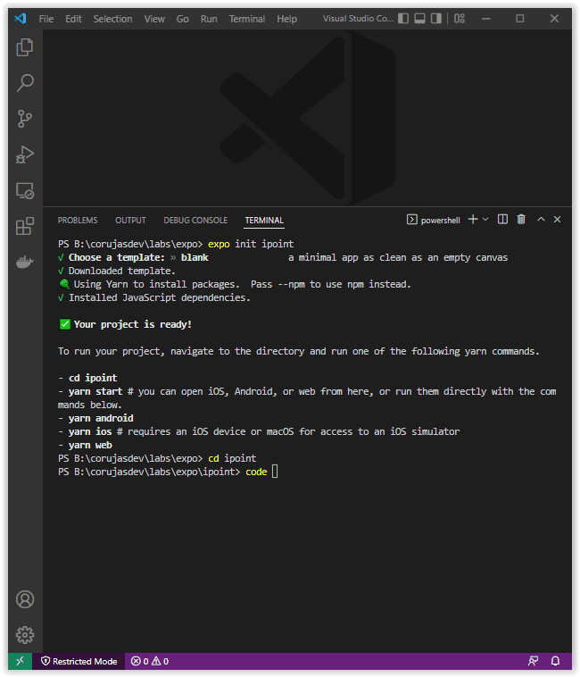Image resolution: width=580 pixels, height=677 pixels.
Task: Switch to the Debug Console tab
Action: coord(195,221)
